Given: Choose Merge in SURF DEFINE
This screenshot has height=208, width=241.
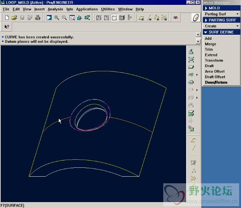Looking at the screenshot, I should 210,44.
